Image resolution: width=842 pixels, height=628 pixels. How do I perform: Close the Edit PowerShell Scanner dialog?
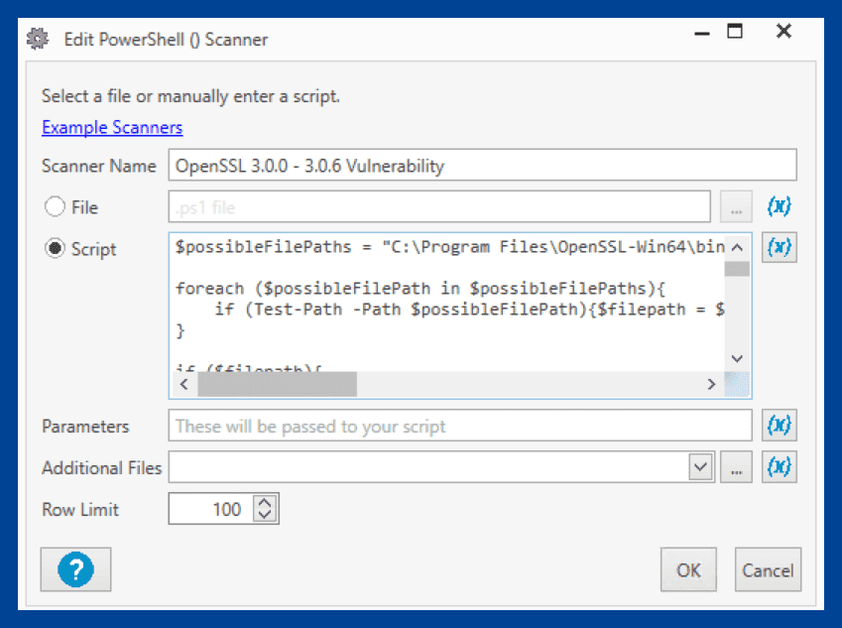pos(784,31)
